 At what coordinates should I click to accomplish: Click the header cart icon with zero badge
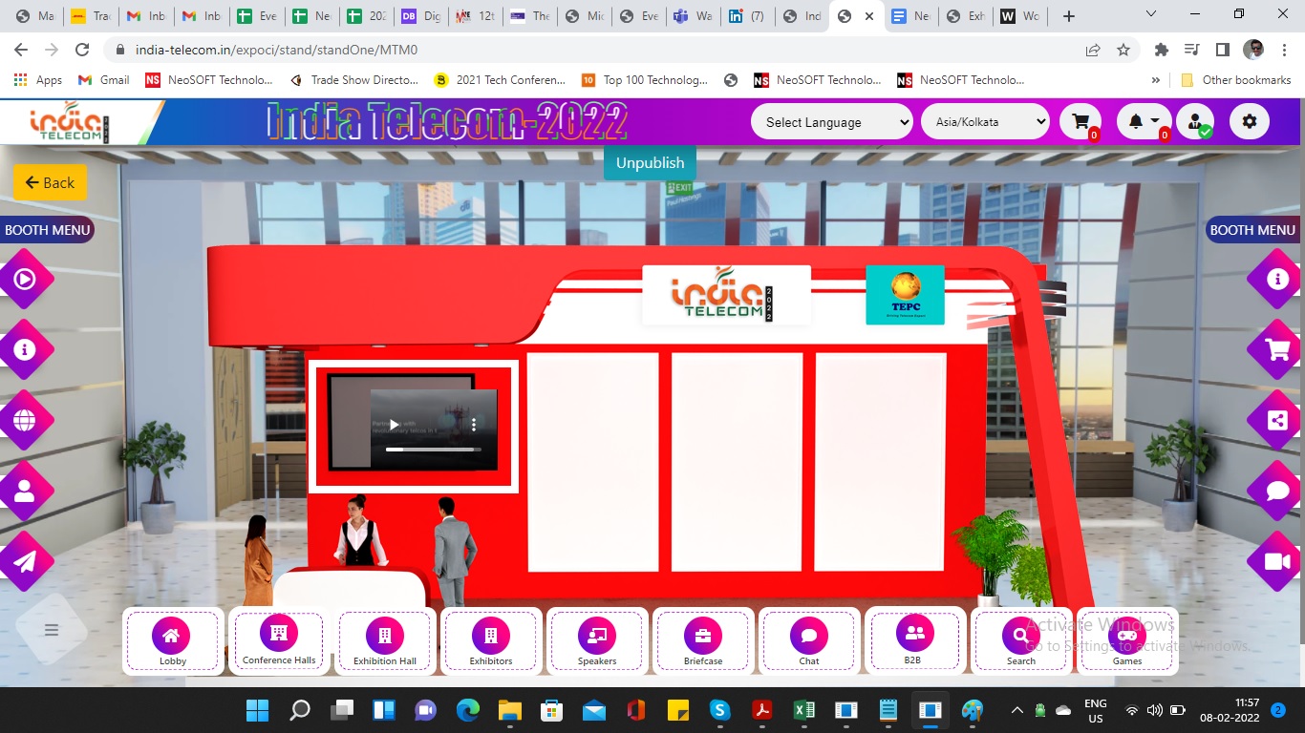(1080, 121)
